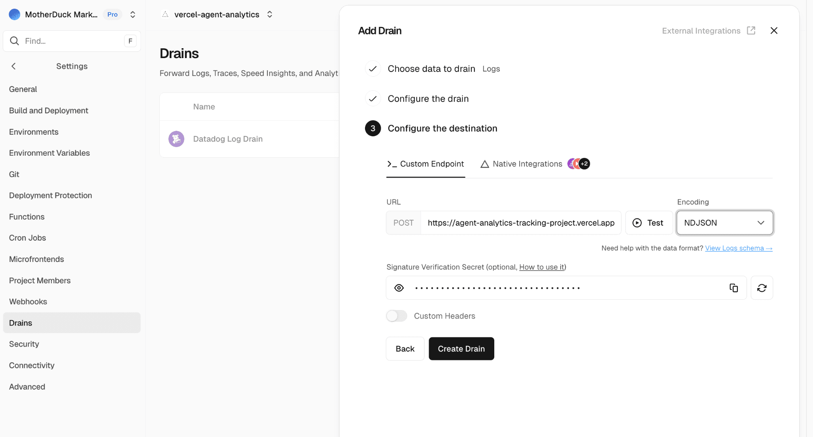813x437 pixels.
Task: Open the search Find field magnifier icon
Action: pyautogui.click(x=14, y=41)
